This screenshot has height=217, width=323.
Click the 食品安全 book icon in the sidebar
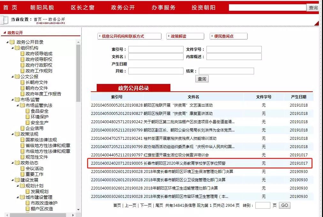[x=28, y=111]
